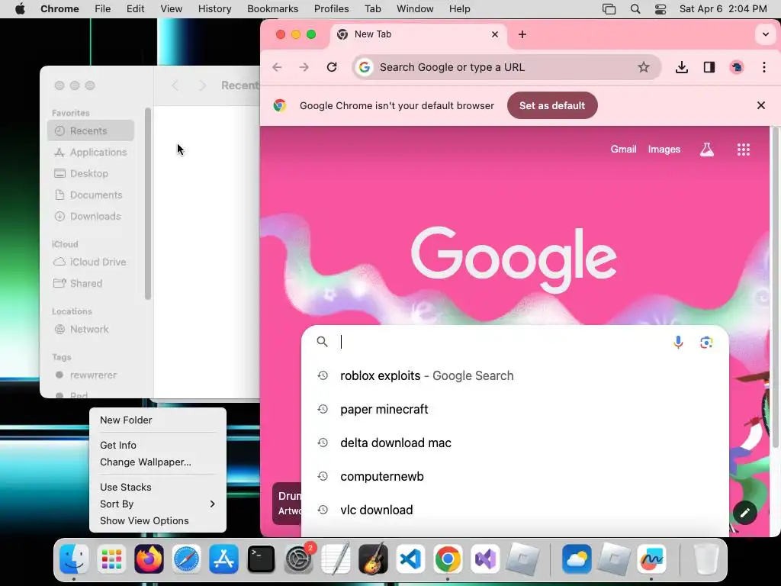Screen dimensions: 781x586
Task: Select Network in Finder sidebar
Action: point(91,330)
